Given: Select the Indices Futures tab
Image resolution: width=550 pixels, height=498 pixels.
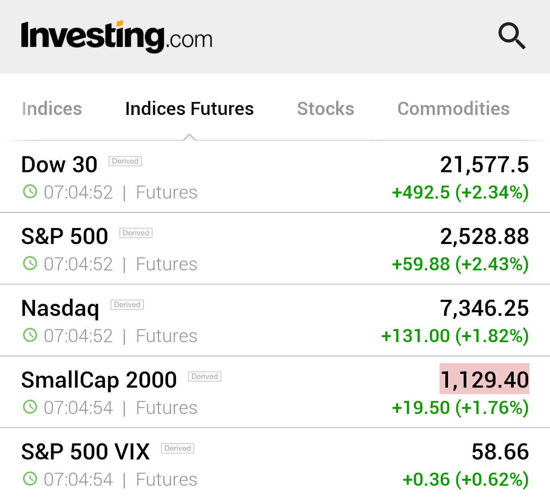Looking at the screenshot, I should pyautogui.click(x=189, y=109).
